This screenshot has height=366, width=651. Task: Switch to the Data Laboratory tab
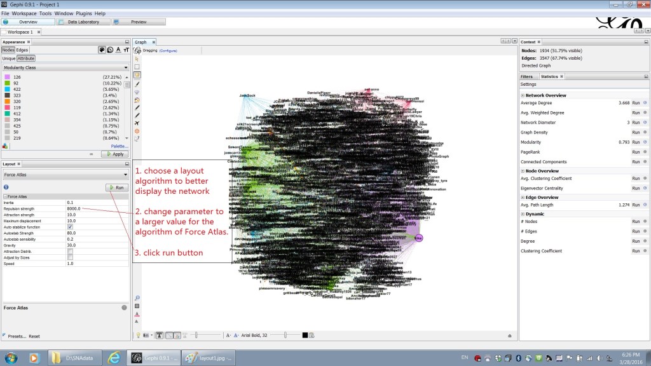[83, 22]
